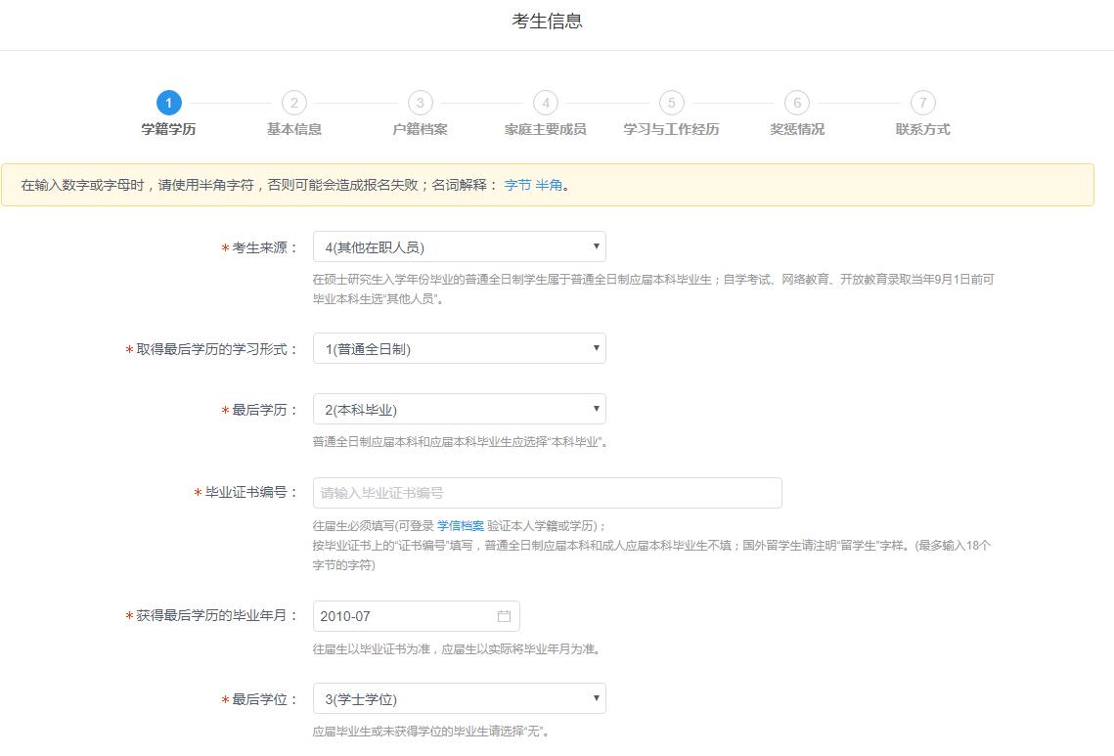Select the 学习与工作经历 step label
Screen dimensions: 1114x756
671,129
